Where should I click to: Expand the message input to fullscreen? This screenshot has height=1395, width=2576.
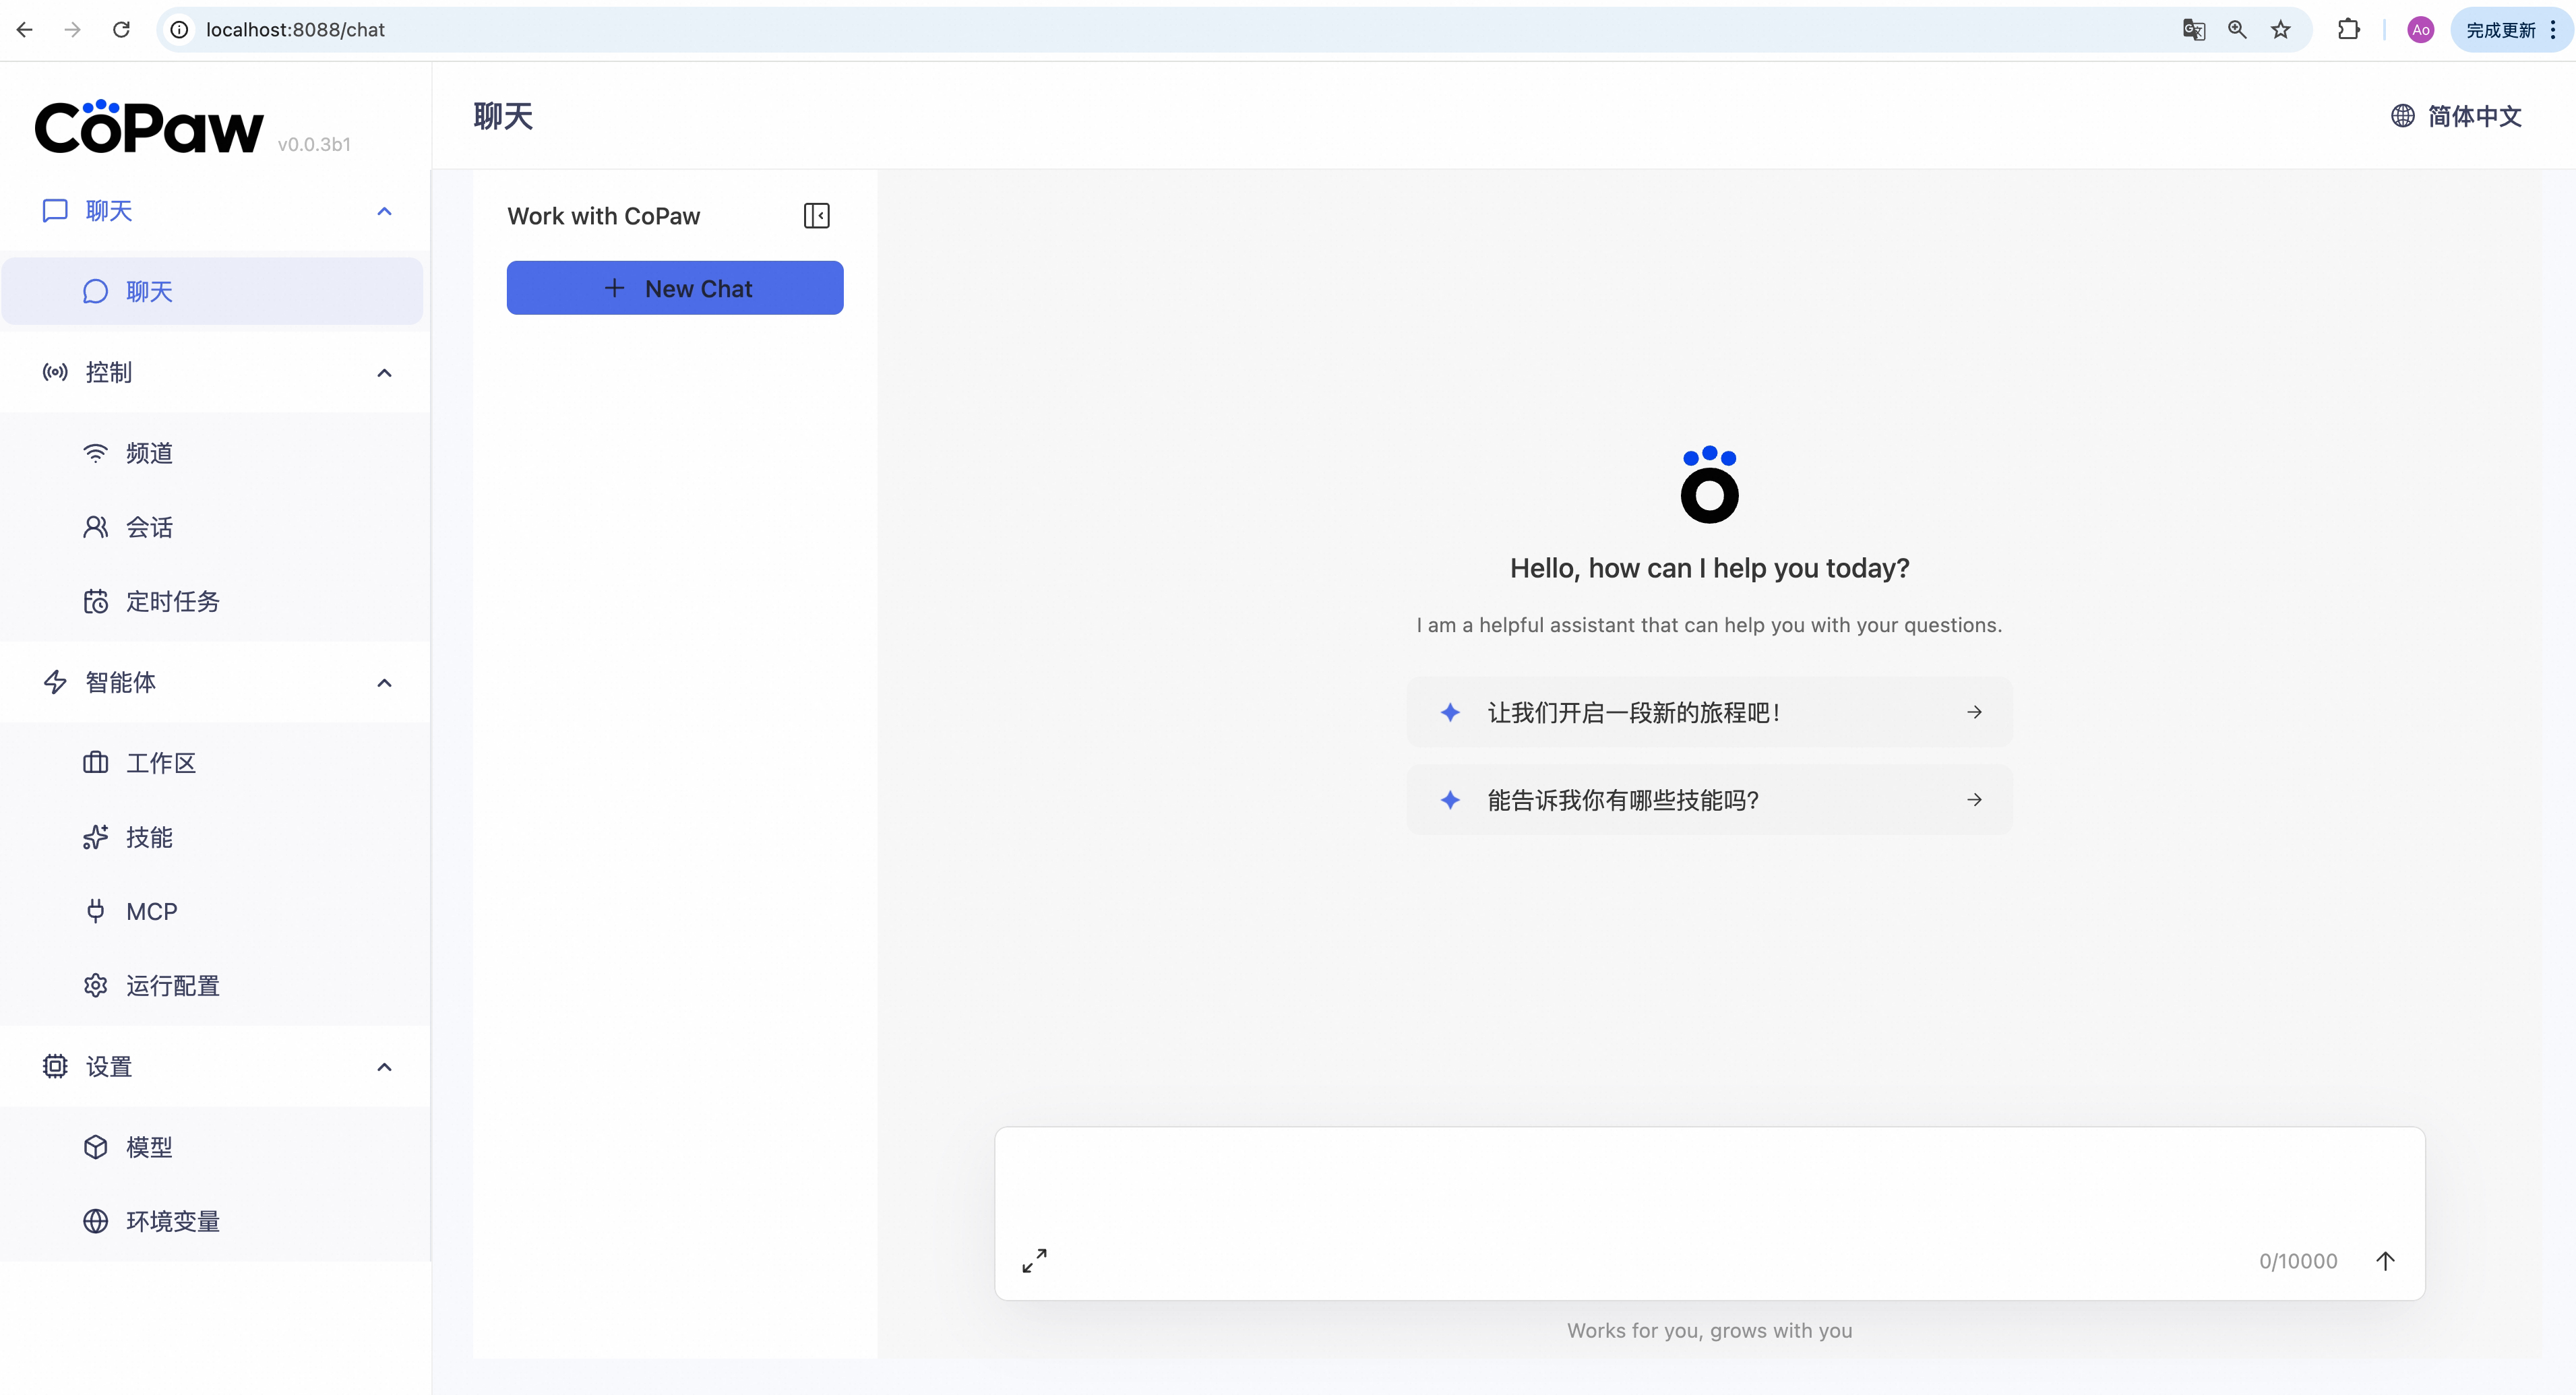[x=1034, y=1260]
